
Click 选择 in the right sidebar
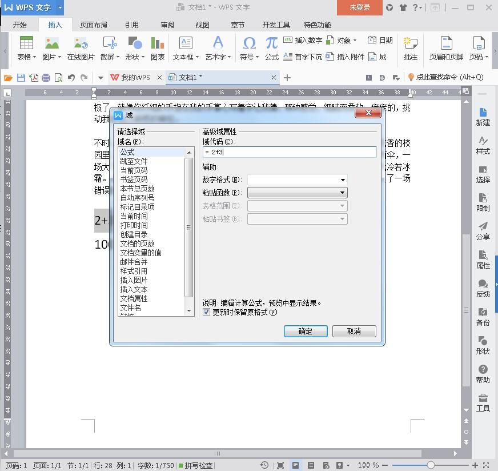[x=483, y=174]
